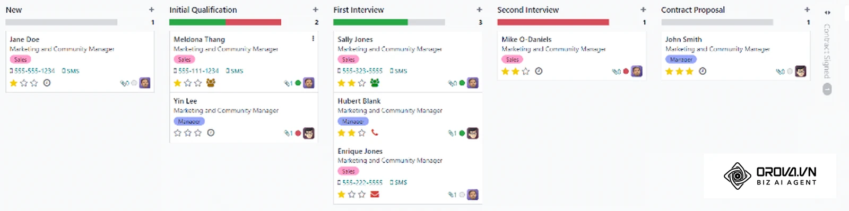
Task: Set Sally Jones's priority to three stars
Action: pyautogui.click(x=362, y=83)
